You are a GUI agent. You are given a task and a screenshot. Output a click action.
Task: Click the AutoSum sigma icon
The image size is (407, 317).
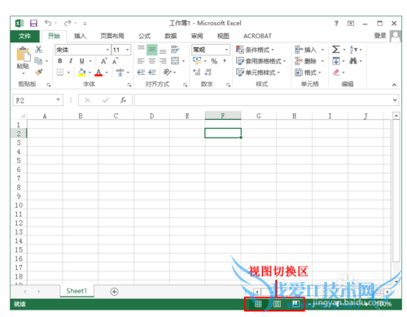click(x=335, y=50)
